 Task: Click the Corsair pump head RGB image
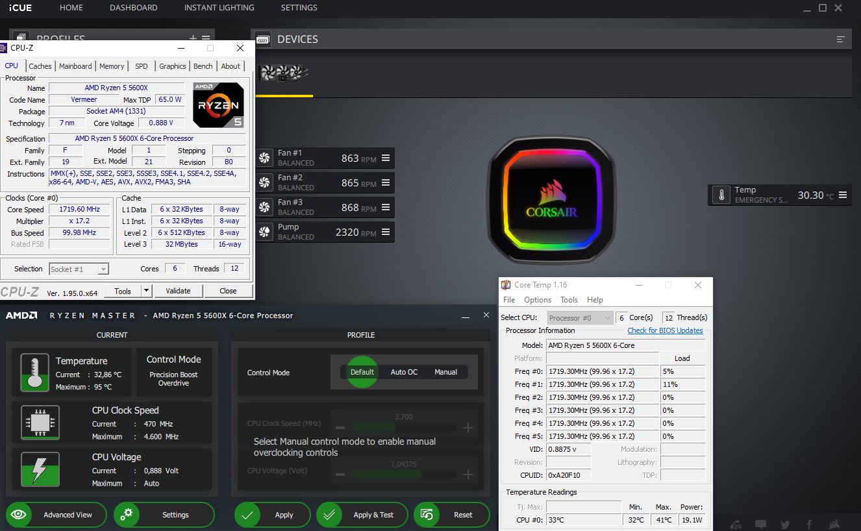pos(551,201)
